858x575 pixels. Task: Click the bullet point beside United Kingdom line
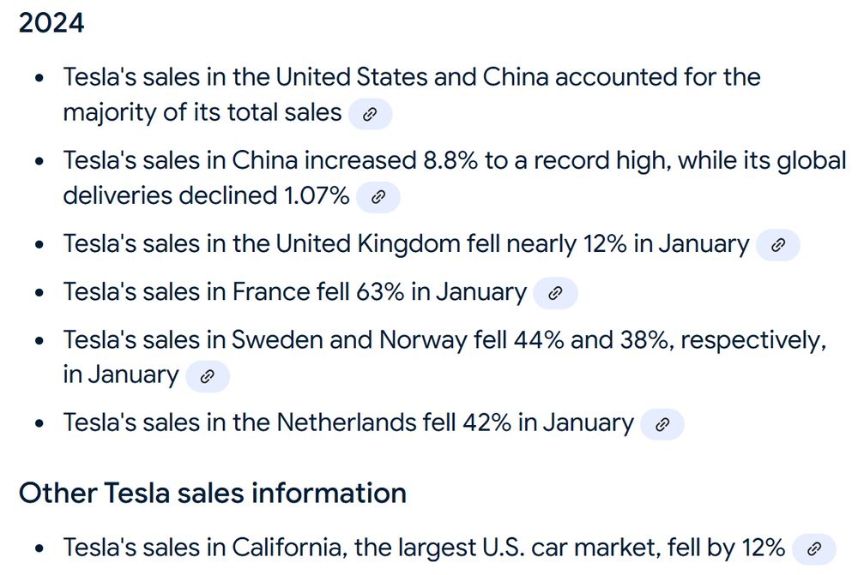point(39,245)
